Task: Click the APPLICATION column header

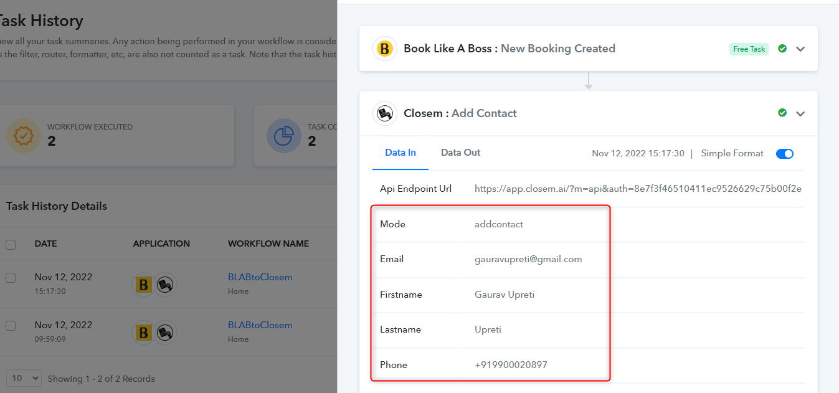Action: [x=161, y=244]
